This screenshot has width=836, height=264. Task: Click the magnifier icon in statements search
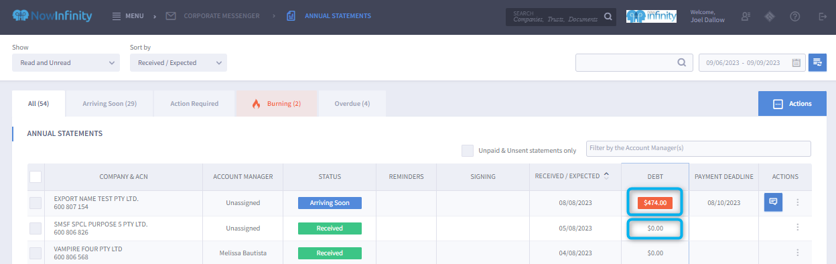(681, 62)
